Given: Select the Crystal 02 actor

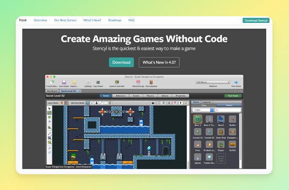Looking at the screenshot, I should click(x=209, y=132).
